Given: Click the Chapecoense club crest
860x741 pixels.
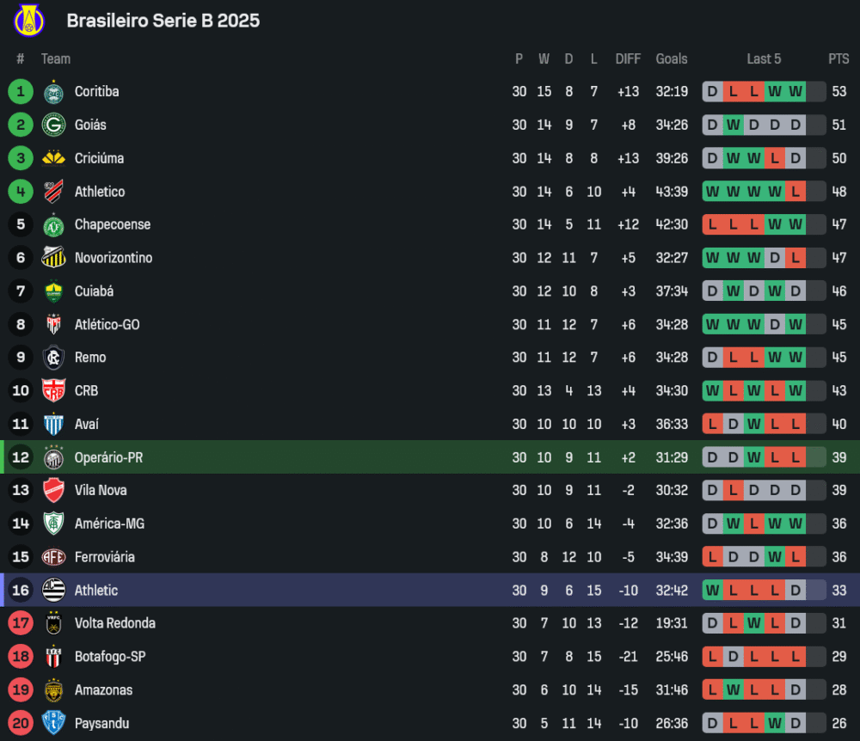Looking at the screenshot, I should point(53,225).
